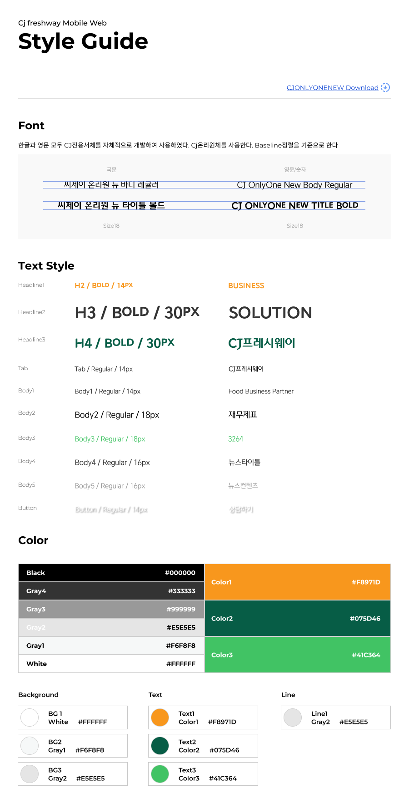Click the Food Business Partner sample text
This screenshot has width=409, height=804.
[261, 392]
